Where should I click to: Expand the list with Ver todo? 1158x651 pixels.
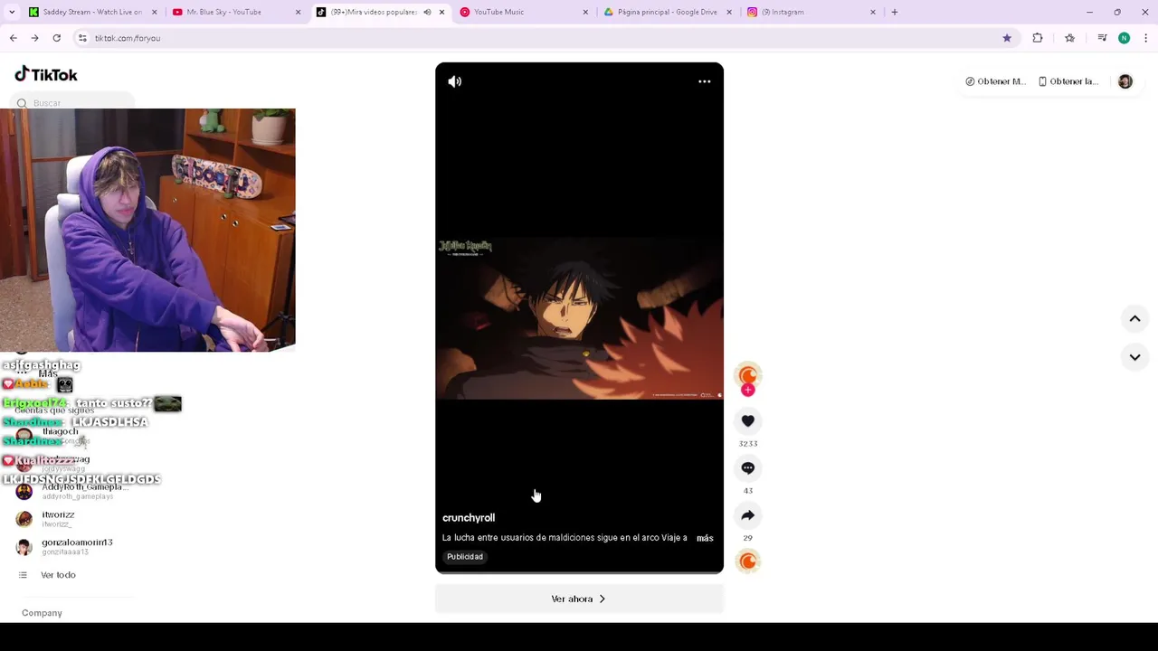click(x=58, y=575)
